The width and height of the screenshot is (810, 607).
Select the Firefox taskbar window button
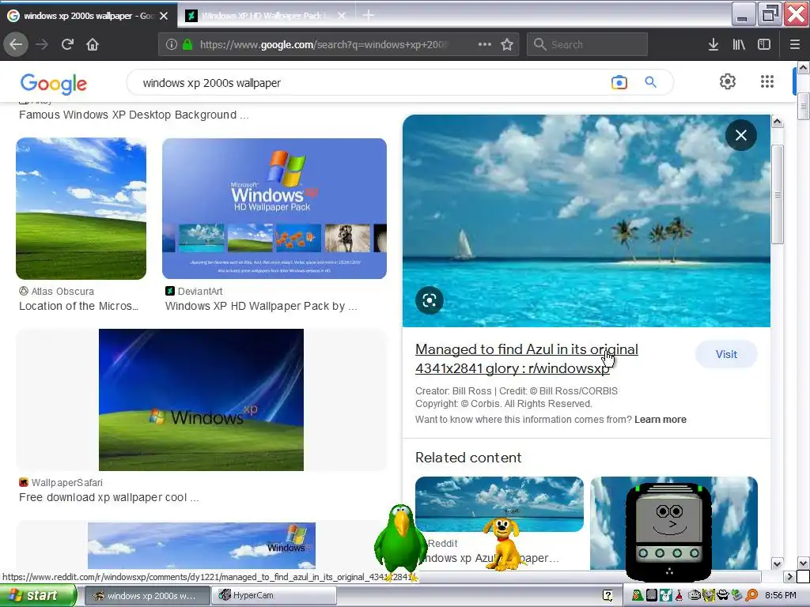[x=146, y=595]
